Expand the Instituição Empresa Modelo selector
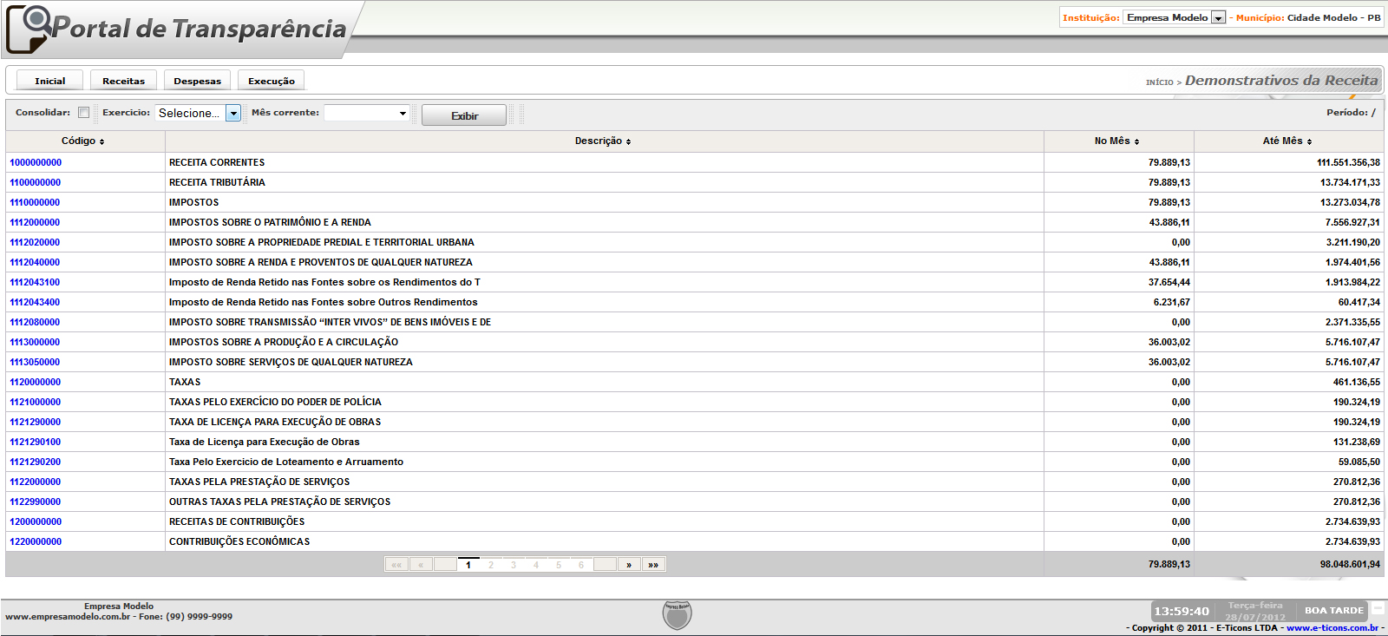Image resolution: width=1388 pixels, height=636 pixels. (1218, 18)
